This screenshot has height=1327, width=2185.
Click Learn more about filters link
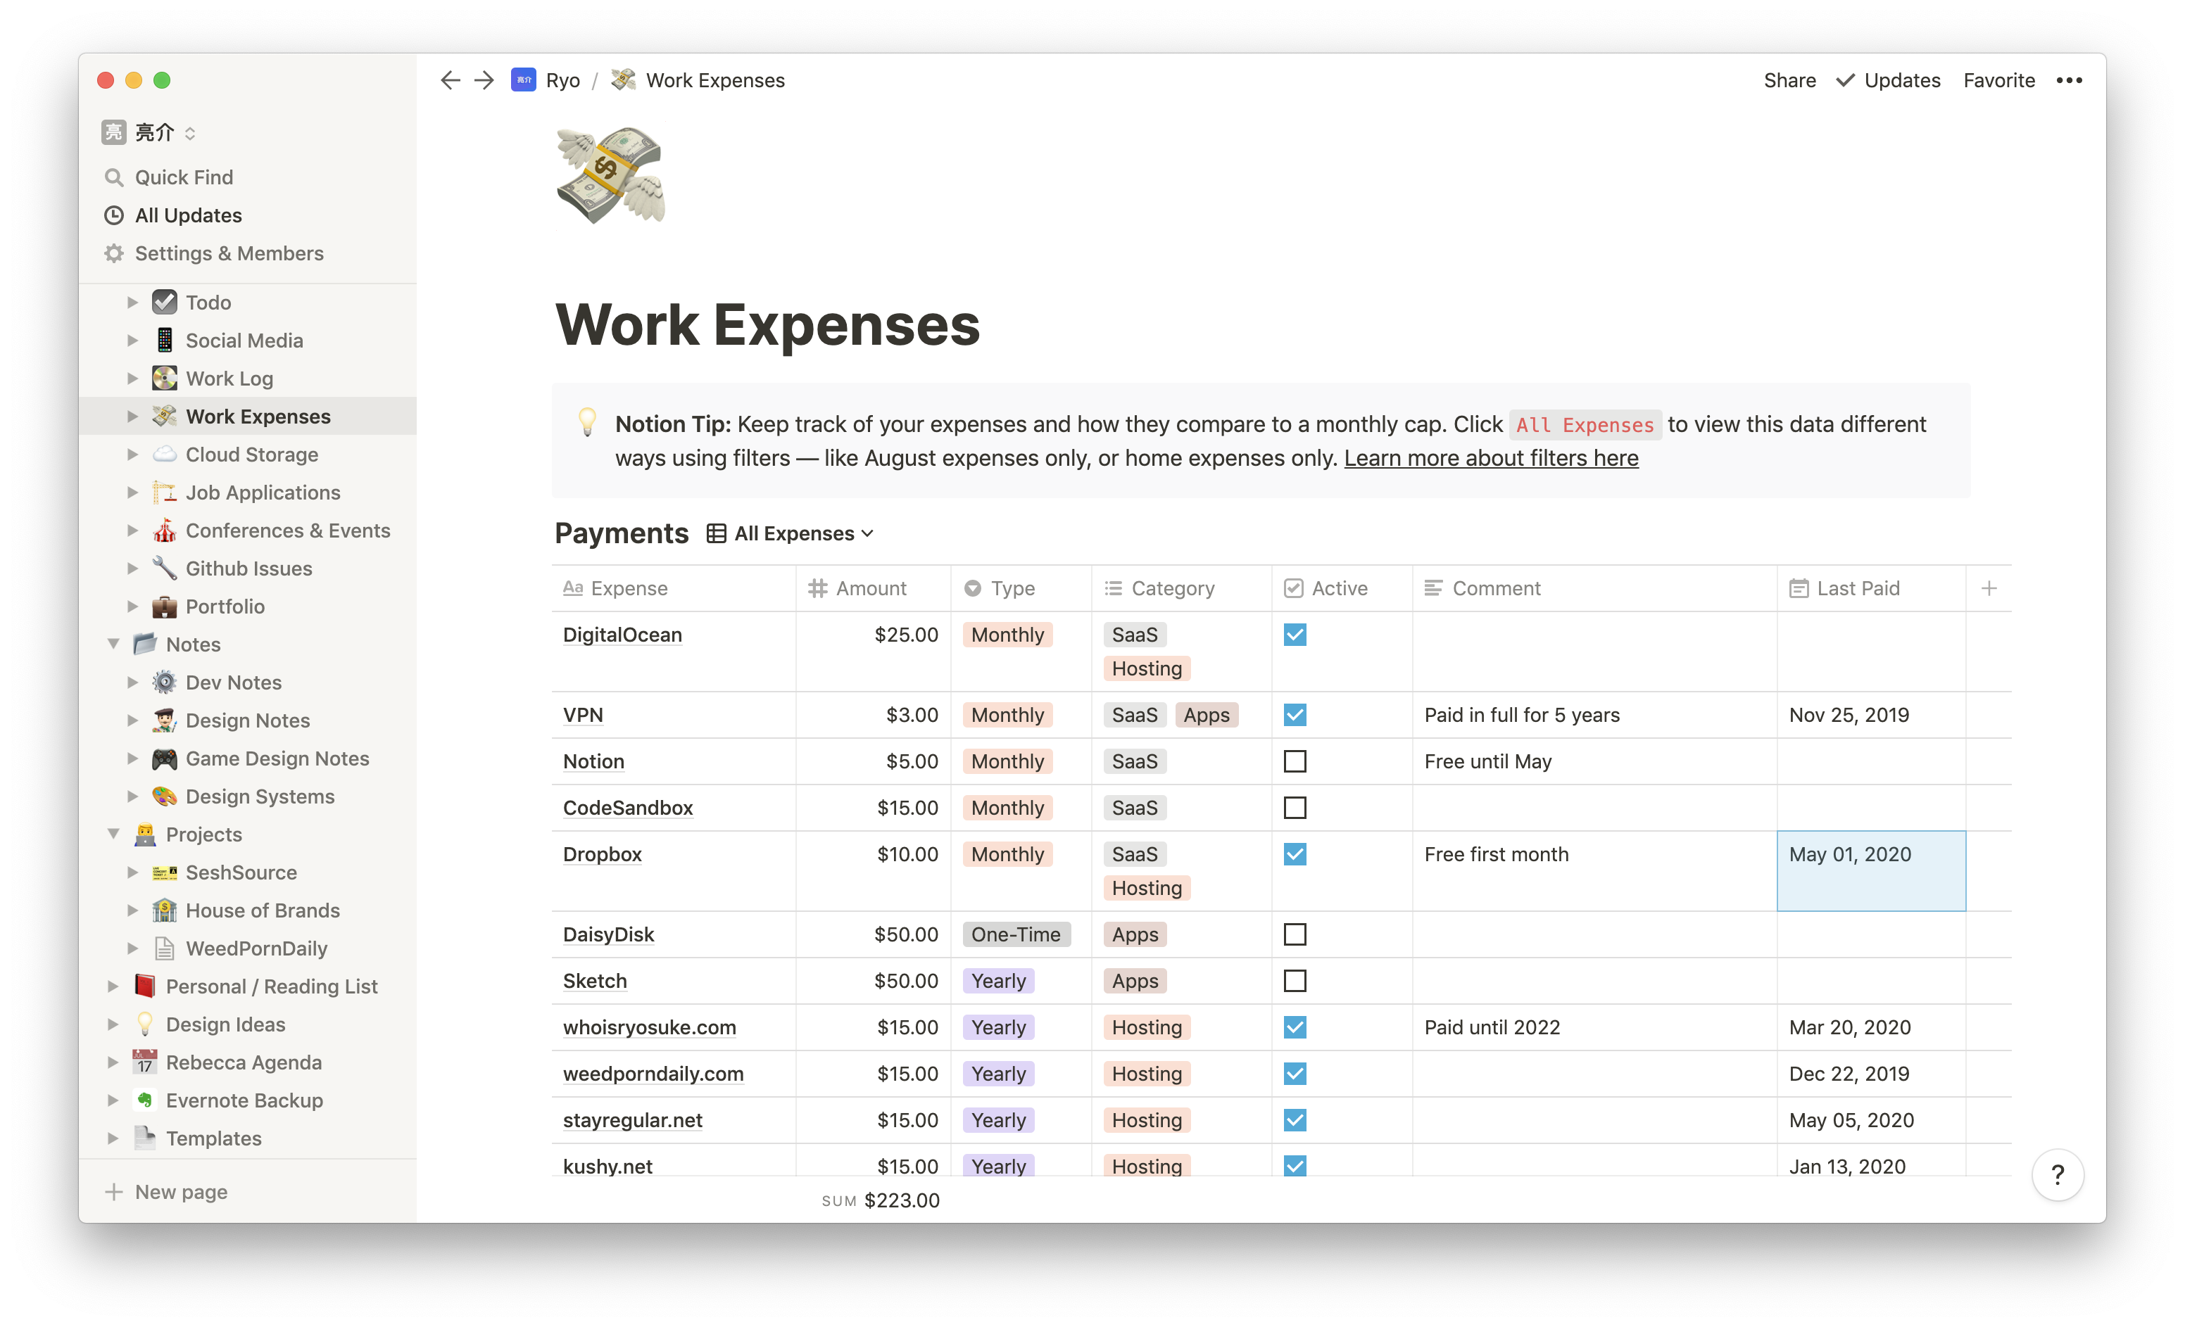(1490, 459)
